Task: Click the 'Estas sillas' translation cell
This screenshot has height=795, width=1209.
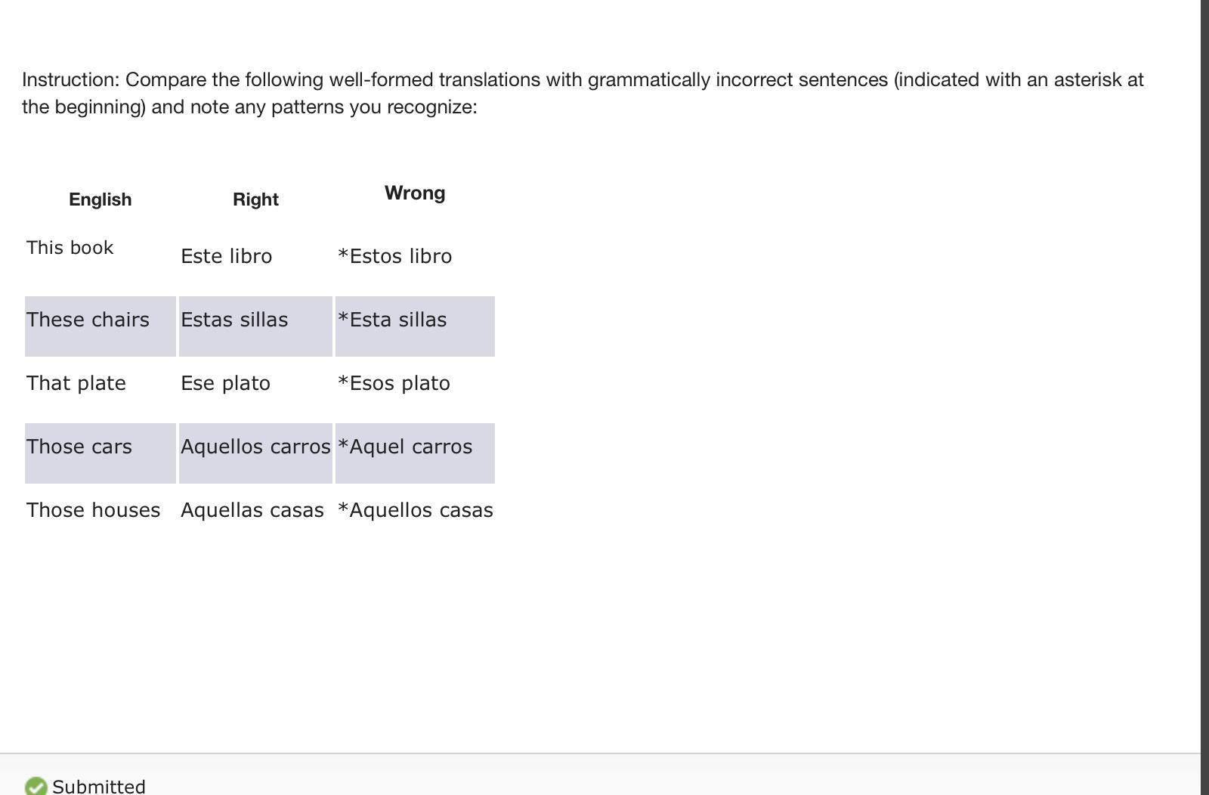Action: 234,320
